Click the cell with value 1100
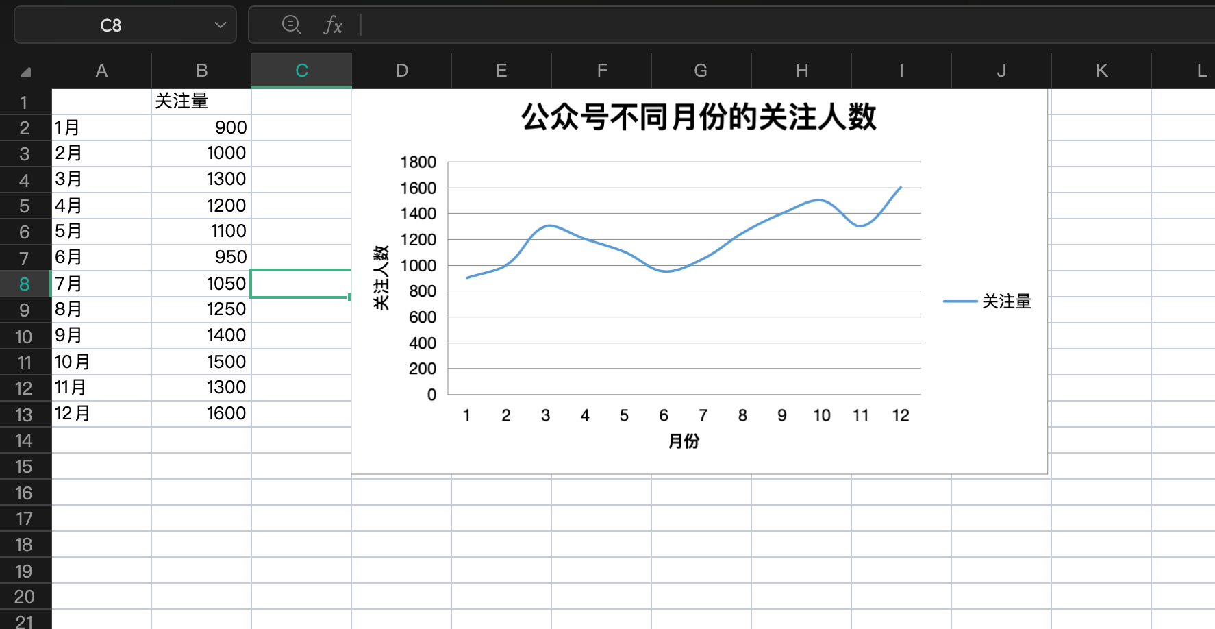This screenshot has width=1215, height=629. 201,232
